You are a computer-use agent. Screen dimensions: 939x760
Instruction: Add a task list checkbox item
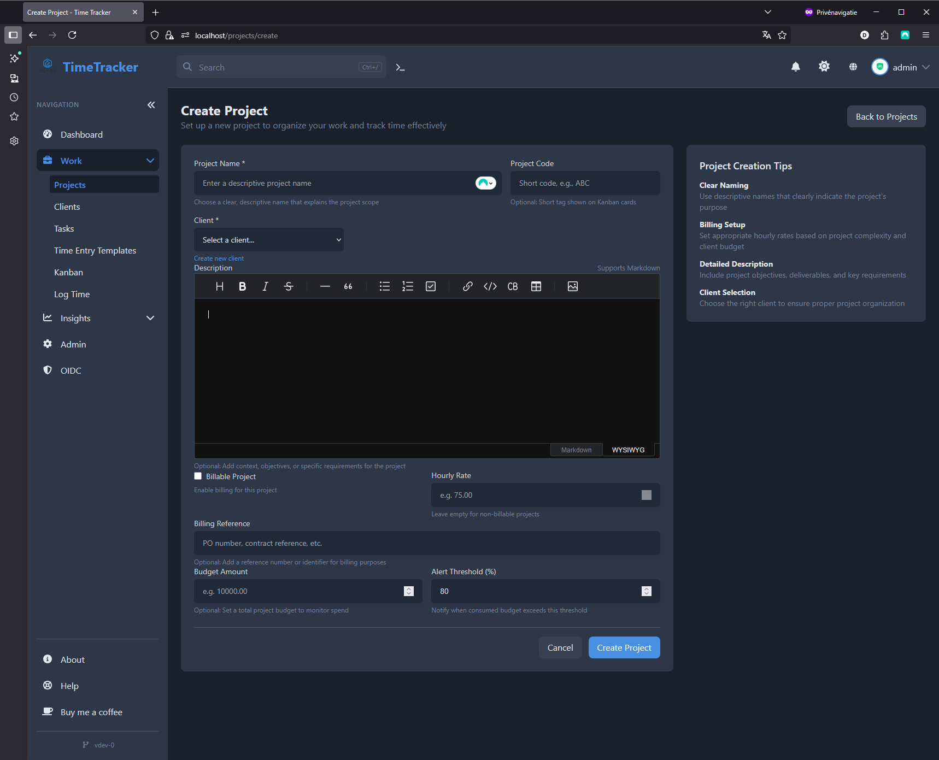(431, 286)
